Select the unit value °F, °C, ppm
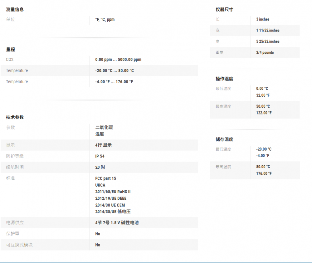This screenshot has height=263, width=312. pyautogui.click(x=105, y=19)
